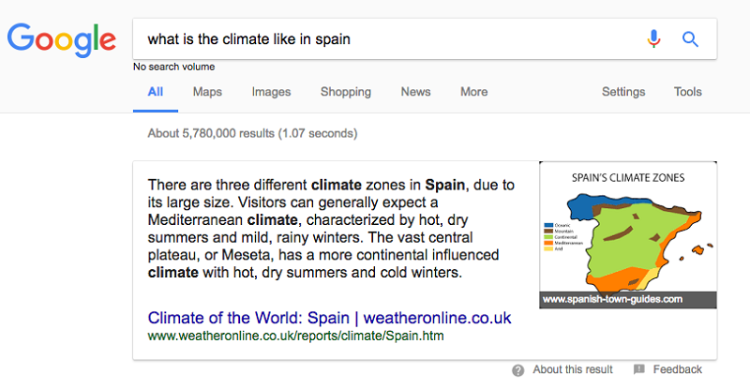Click the Feedback link text
Screen dimensions: 750x389
point(677,369)
